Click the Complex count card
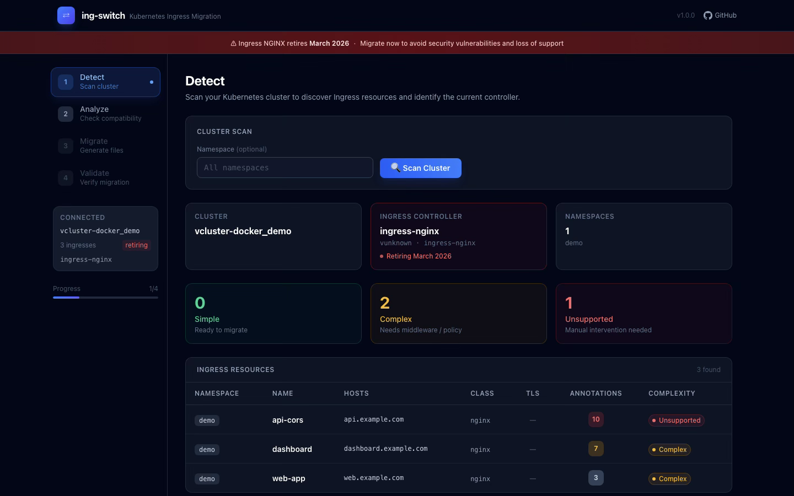This screenshot has width=794, height=496. tap(459, 314)
